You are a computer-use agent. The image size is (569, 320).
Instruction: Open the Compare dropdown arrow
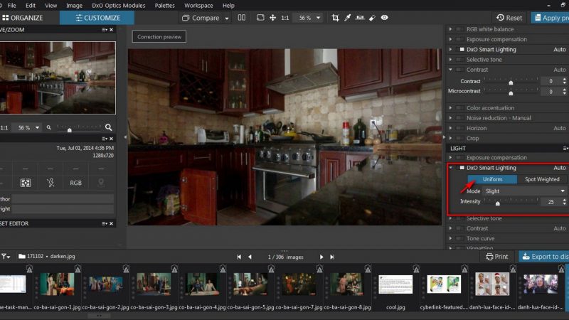[227, 18]
